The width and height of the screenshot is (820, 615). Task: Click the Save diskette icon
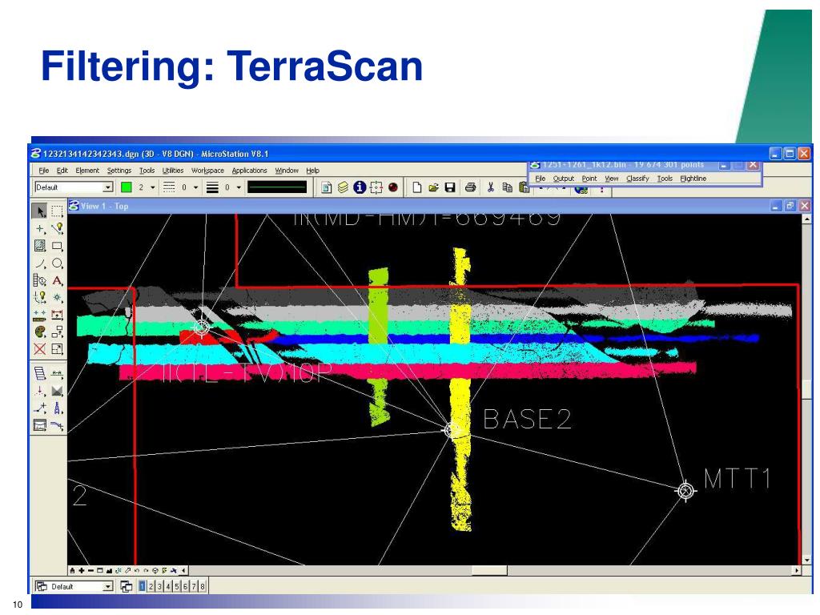tap(450, 187)
